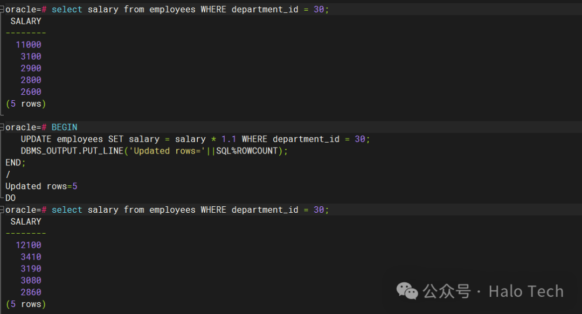Click the "Updated rows=5" output line

41,186
